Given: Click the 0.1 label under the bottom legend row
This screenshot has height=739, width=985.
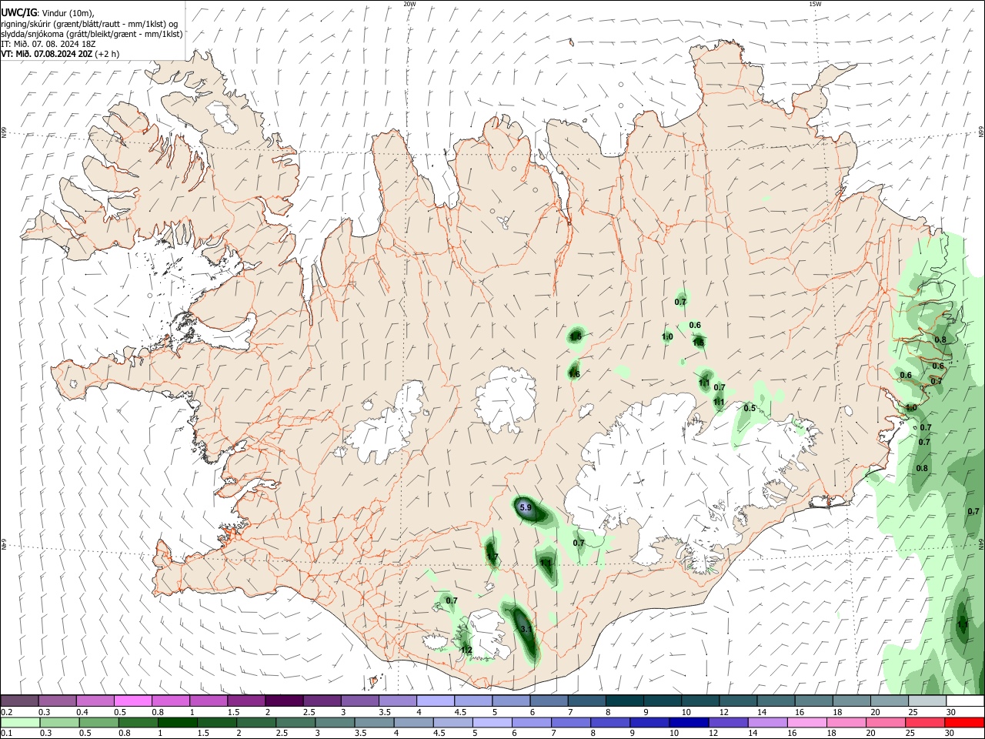Looking at the screenshot, I should [x=6, y=734].
